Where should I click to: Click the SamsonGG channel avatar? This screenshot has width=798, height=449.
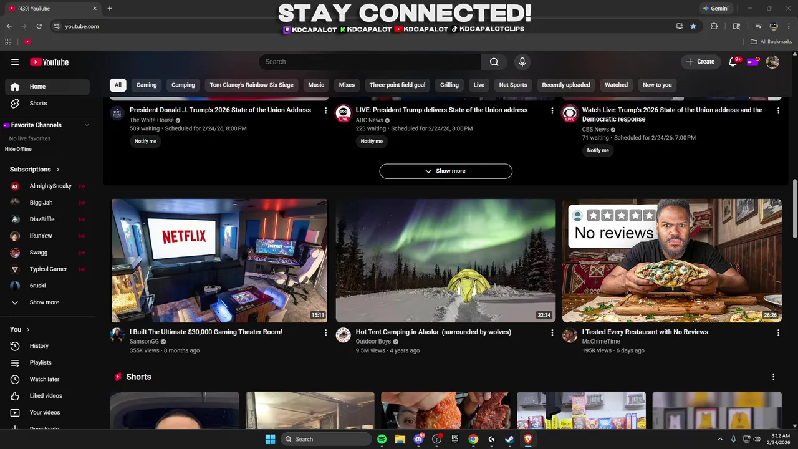pos(117,336)
